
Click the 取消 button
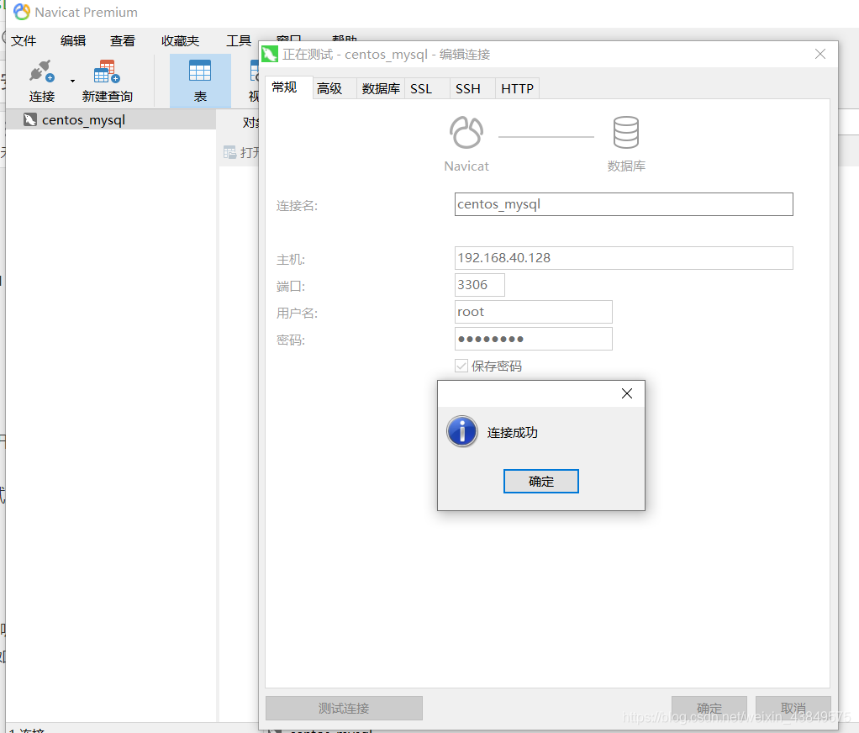click(x=793, y=708)
